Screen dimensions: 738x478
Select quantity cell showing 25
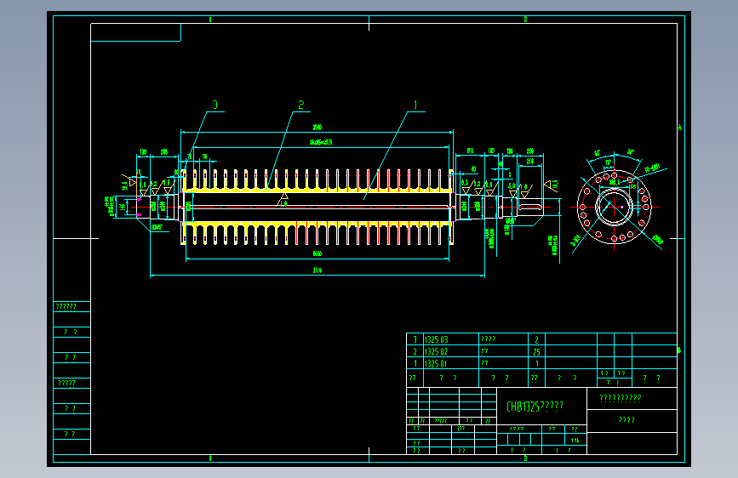536,351
